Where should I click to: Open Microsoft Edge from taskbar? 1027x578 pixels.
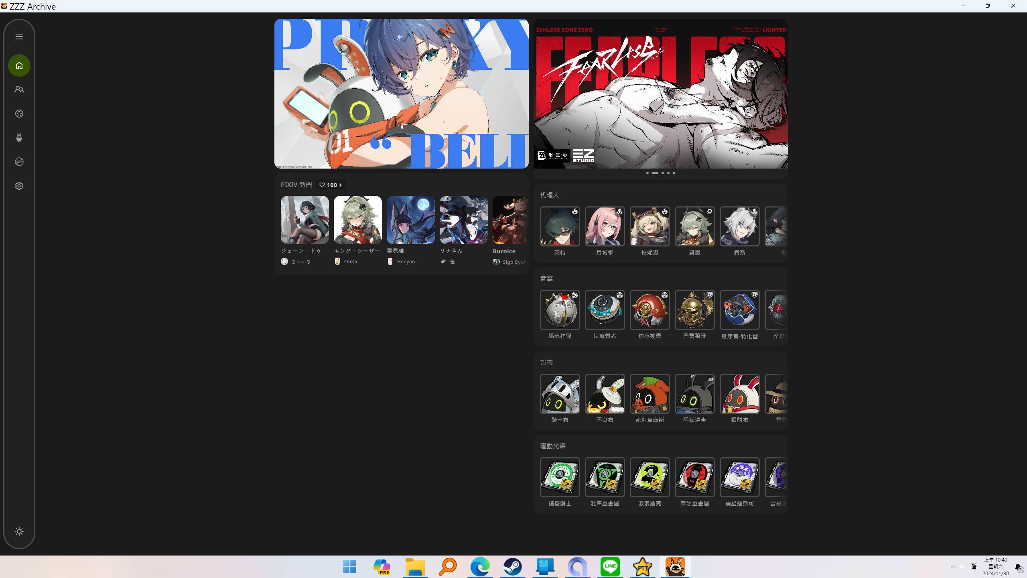pos(480,567)
